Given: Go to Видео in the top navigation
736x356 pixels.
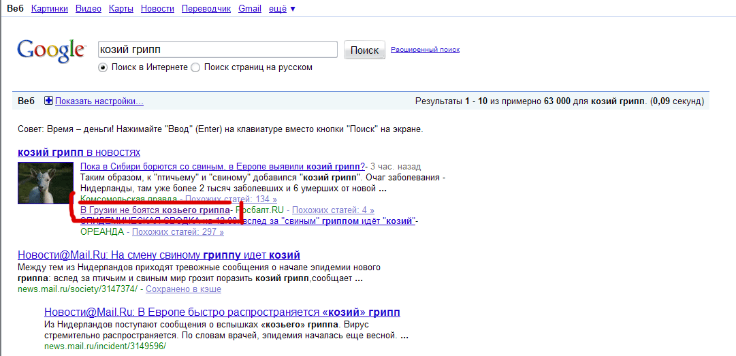Looking at the screenshot, I should click(89, 8).
